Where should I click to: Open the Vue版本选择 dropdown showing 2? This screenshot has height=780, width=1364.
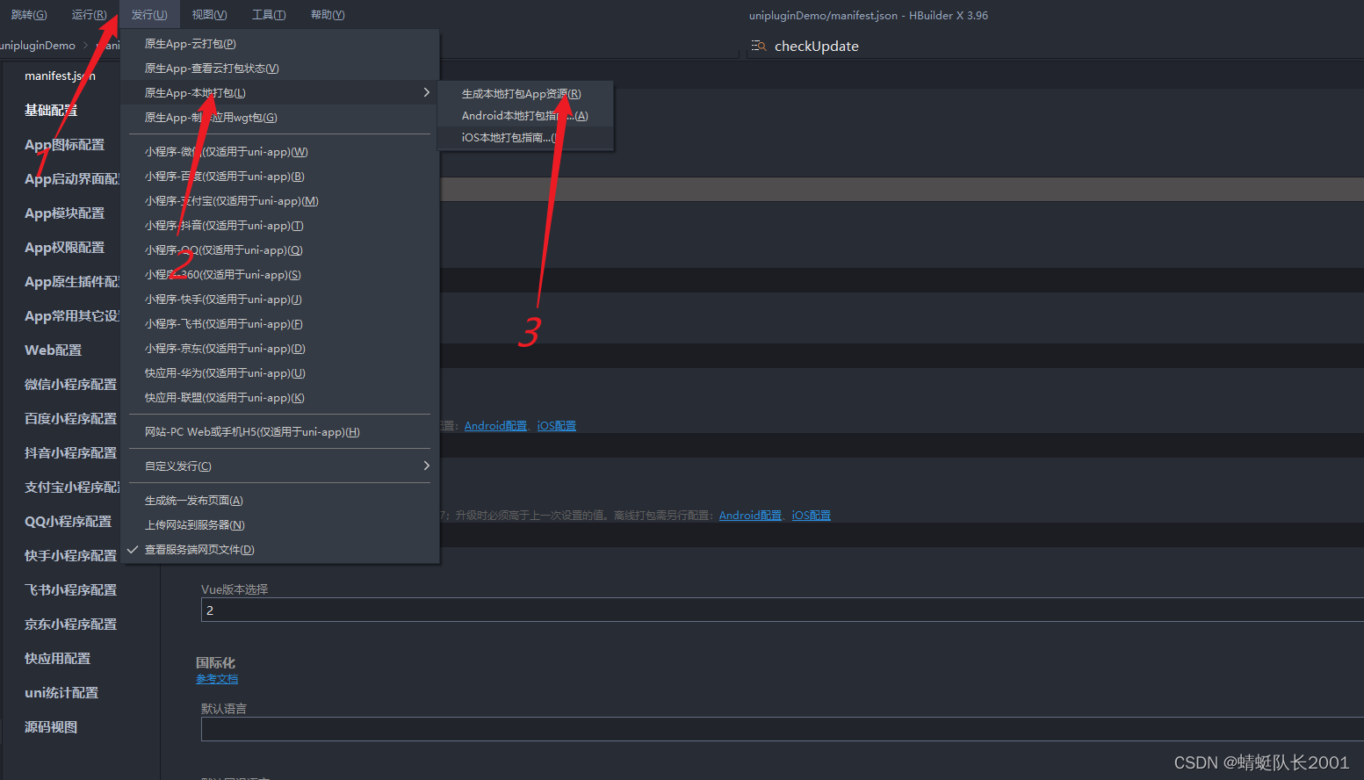783,610
